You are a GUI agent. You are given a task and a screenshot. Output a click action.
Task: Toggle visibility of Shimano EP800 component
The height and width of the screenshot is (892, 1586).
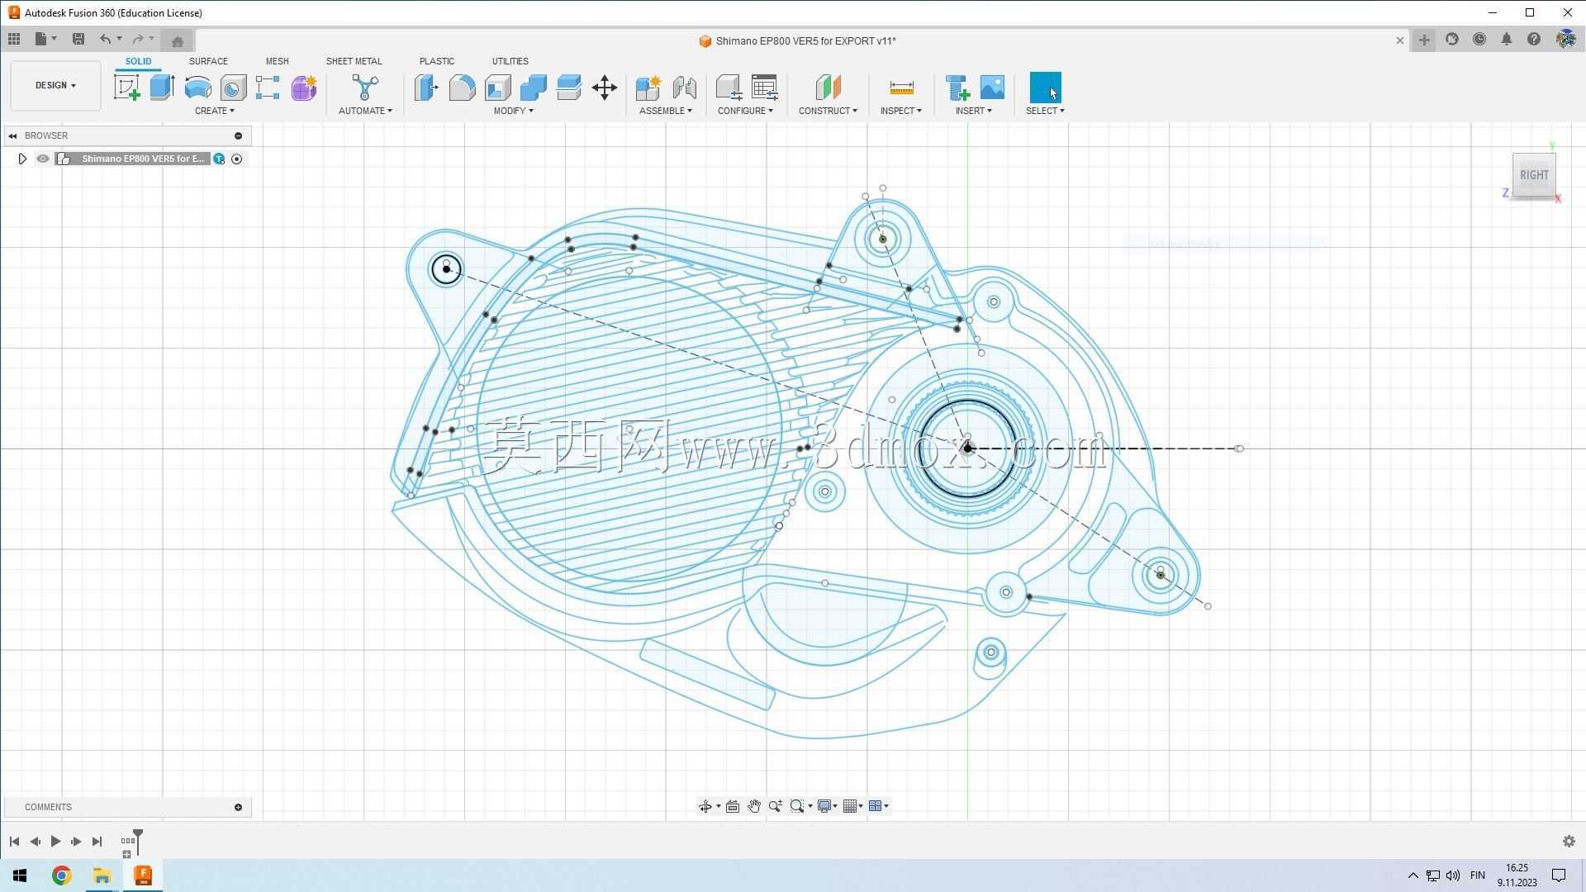(x=43, y=159)
